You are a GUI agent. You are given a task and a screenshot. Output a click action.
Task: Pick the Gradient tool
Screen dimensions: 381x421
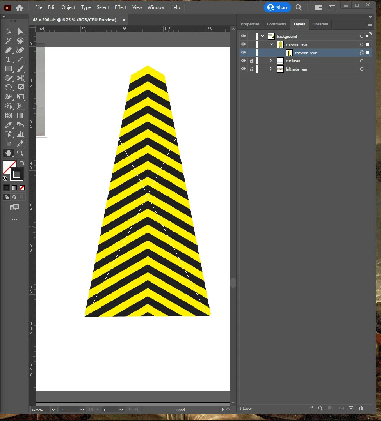20,115
